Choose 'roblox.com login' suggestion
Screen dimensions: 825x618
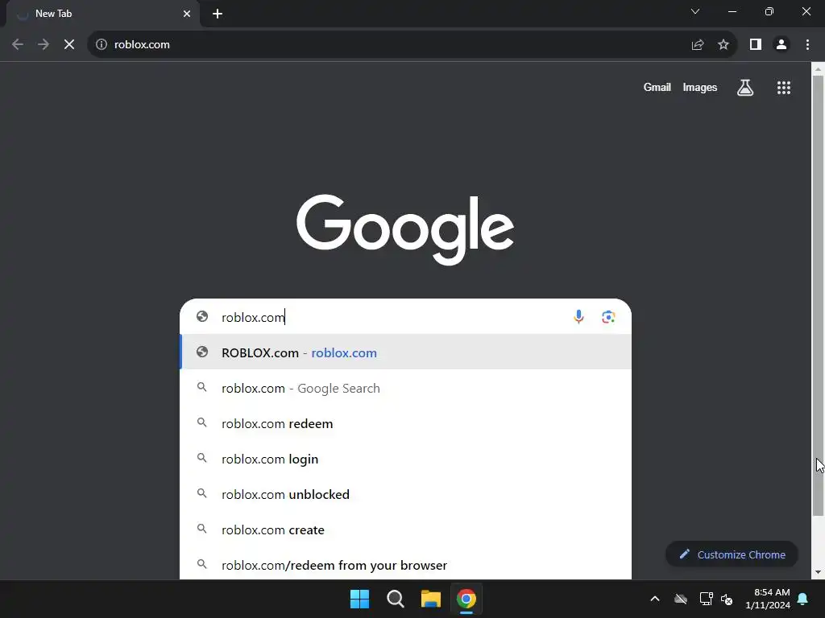tap(406, 459)
